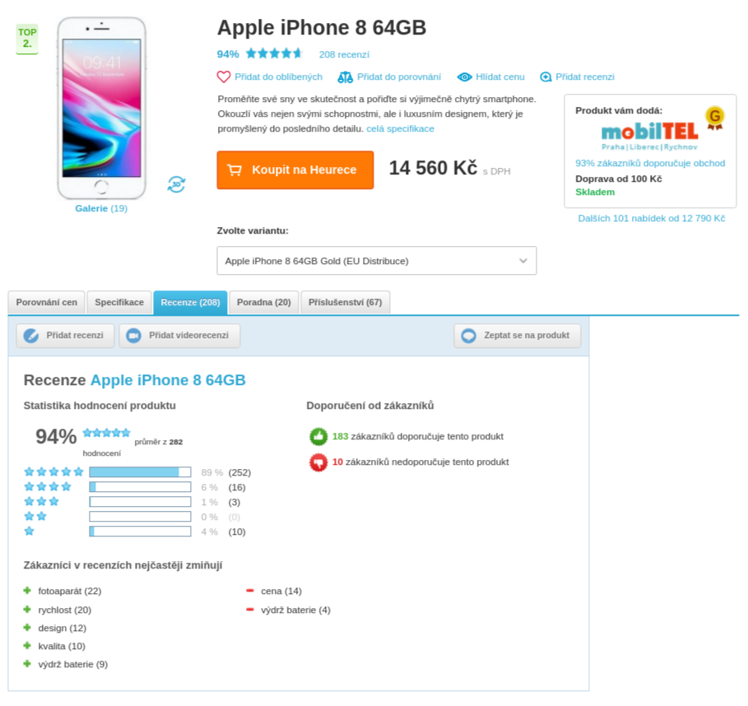Expand the variant selection dropdown
The height and width of the screenshot is (706, 748).
tap(376, 261)
